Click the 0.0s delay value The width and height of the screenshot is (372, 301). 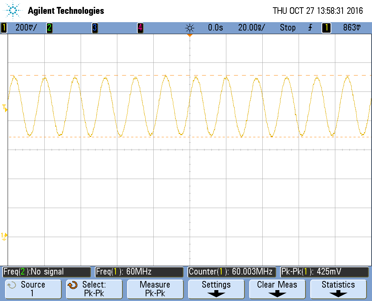[x=215, y=28]
